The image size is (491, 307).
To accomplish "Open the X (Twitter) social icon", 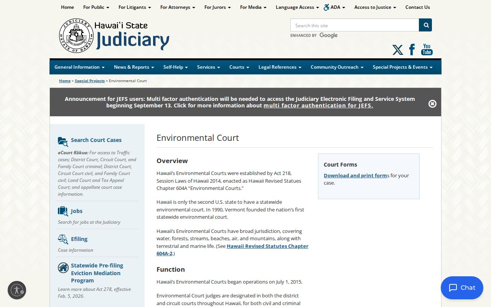I will 398,50.
